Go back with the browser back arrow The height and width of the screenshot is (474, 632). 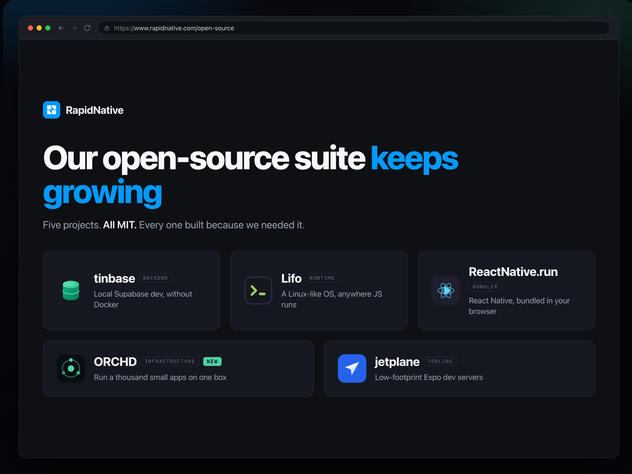(x=61, y=28)
